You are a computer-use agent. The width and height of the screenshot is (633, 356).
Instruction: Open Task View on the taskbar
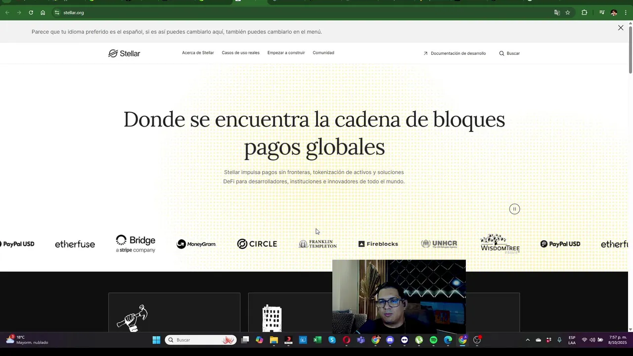[x=245, y=340]
